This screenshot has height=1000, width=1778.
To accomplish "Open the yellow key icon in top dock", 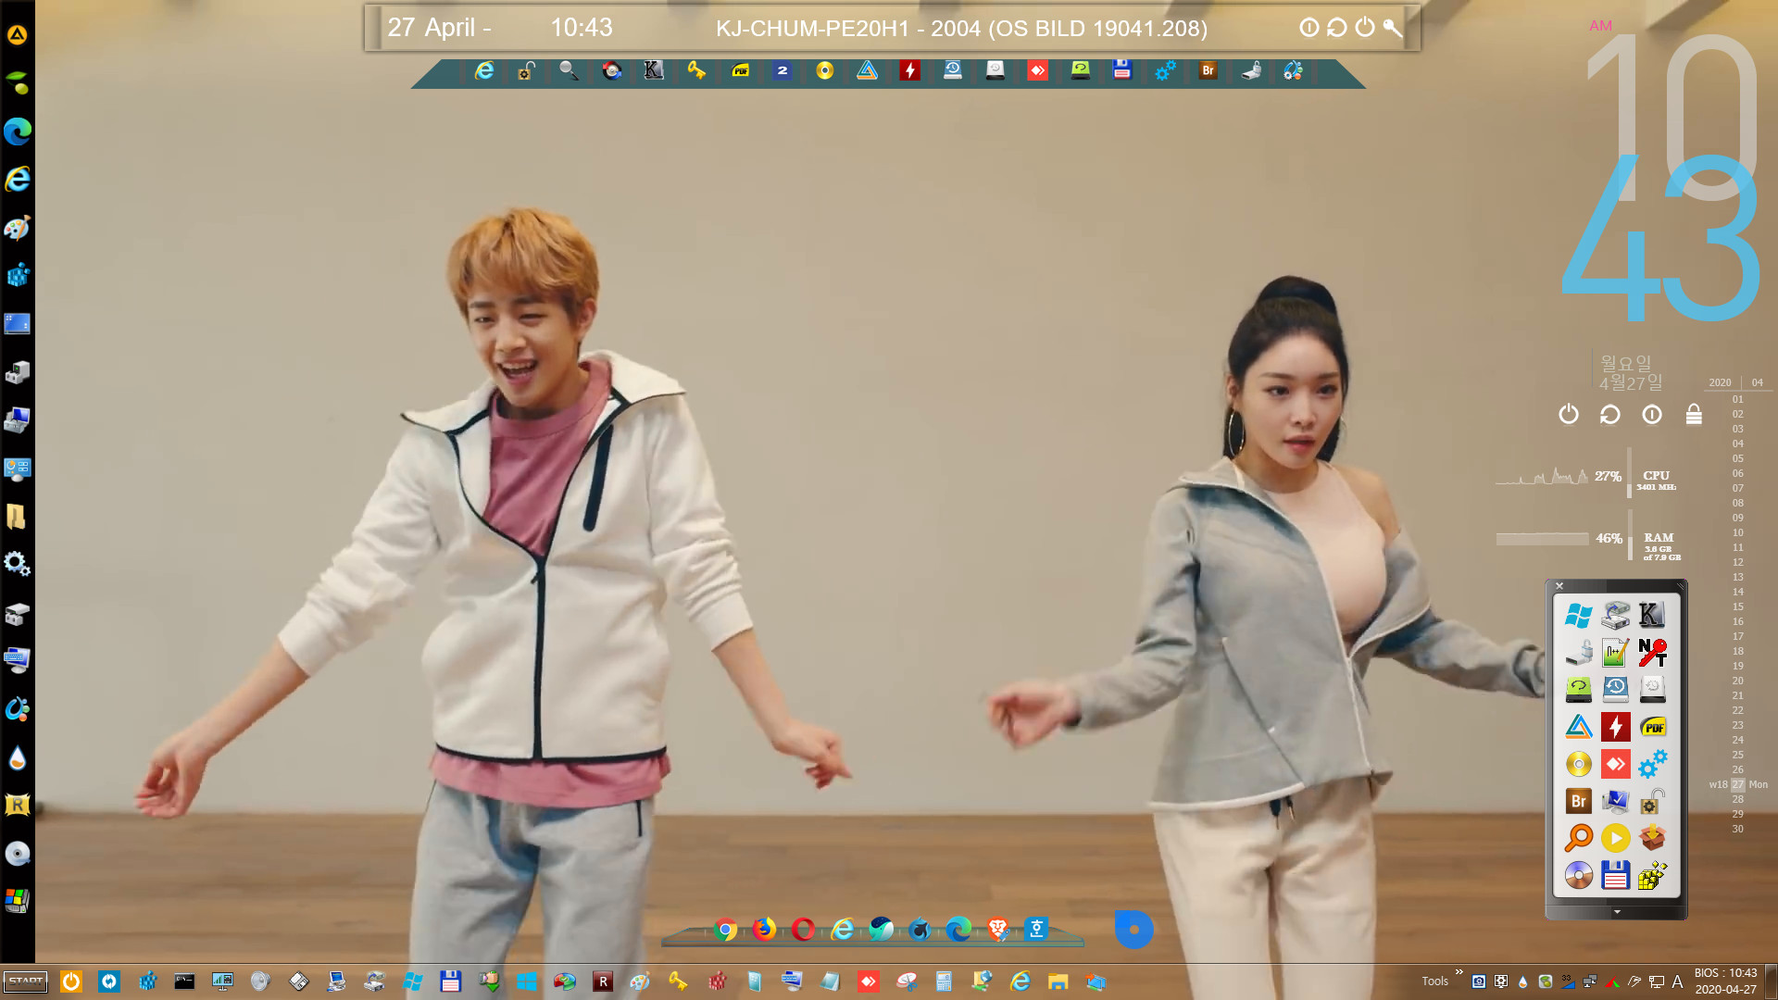I will (x=696, y=70).
